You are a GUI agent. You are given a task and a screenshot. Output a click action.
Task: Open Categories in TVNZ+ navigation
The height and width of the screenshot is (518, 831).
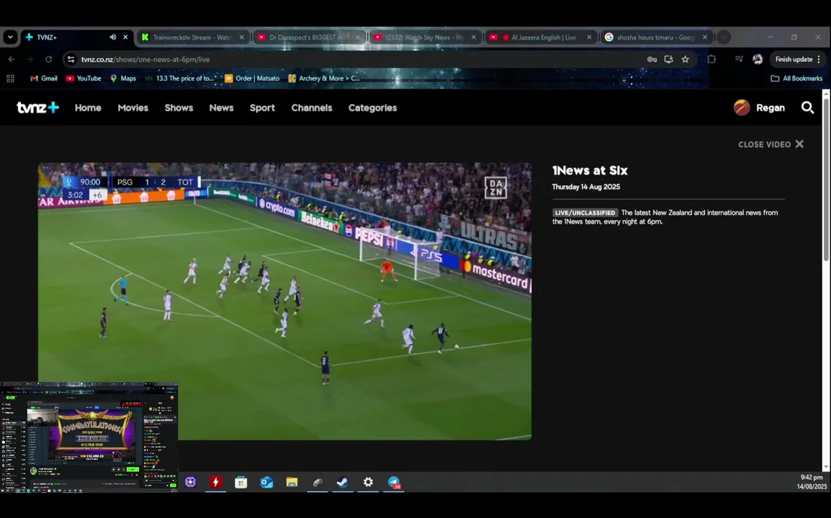click(x=372, y=108)
